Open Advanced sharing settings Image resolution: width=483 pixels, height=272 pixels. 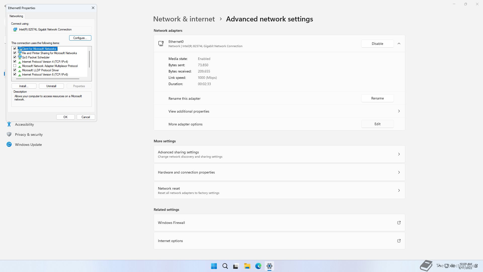pyautogui.click(x=279, y=154)
